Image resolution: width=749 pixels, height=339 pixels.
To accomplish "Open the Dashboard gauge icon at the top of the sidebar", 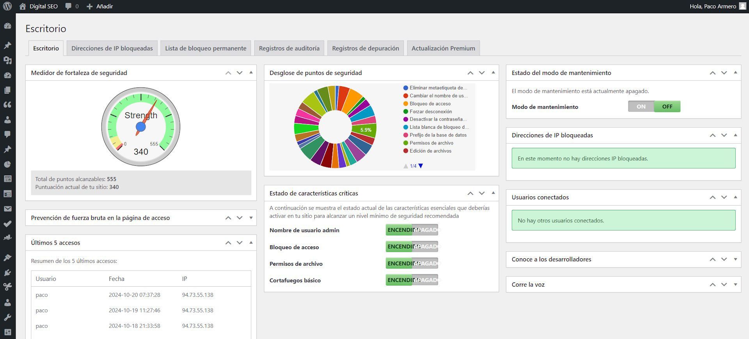I will tap(7, 26).
